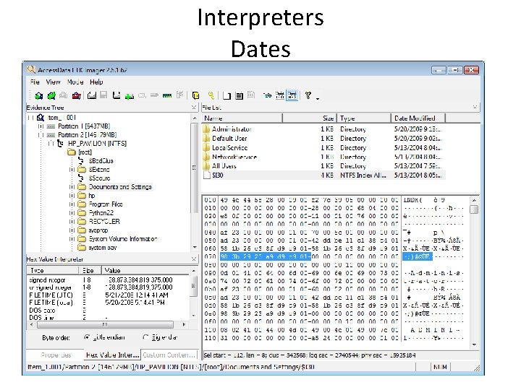This screenshot has width=521, height=390.
Task: Click the greyed Export Disk Image icon
Action: coord(103,95)
